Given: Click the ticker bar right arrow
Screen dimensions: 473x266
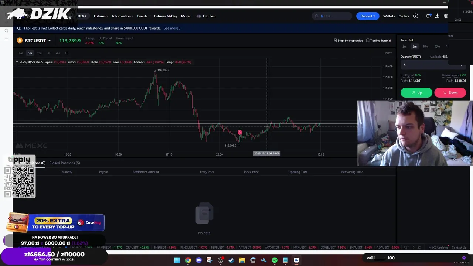Looking at the screenshot, I should (414, 248).
